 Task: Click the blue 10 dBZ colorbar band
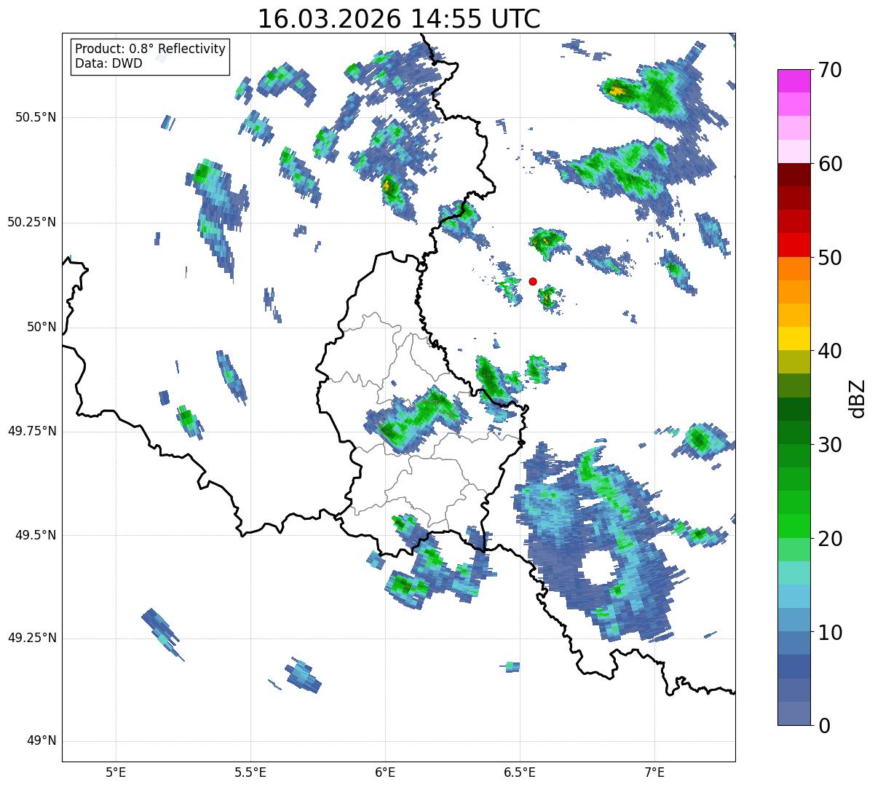click(794, 620)
